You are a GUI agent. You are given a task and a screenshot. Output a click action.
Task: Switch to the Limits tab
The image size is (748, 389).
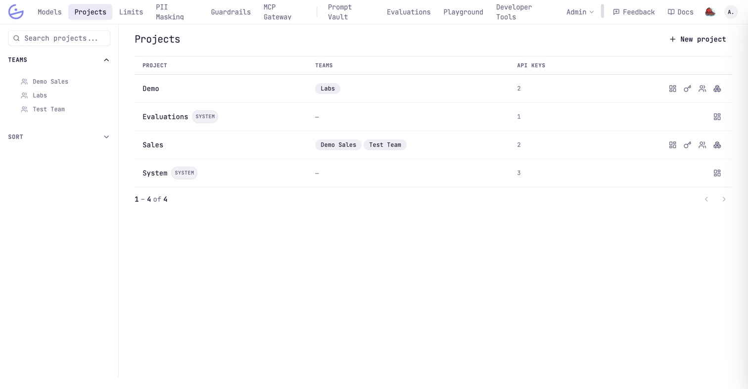pyautogui.click(x=131, y=12)
